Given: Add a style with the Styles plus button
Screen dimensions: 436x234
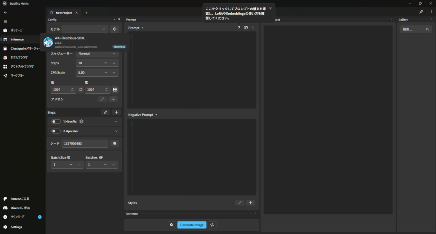Looking at the screenshot, I should click(251, 203).
